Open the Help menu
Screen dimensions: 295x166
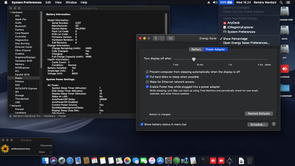[x=84, y=2]
